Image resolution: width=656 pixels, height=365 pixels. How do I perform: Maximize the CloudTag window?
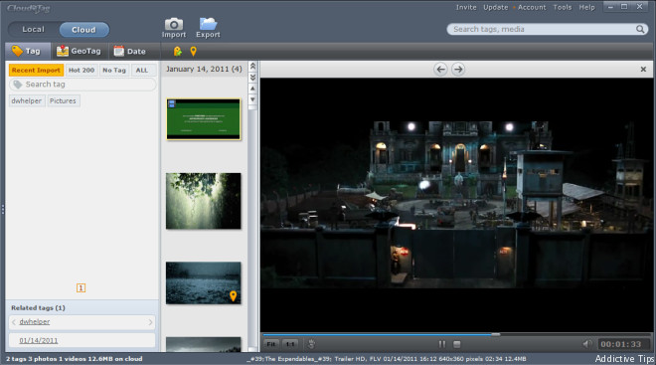pos(624,7)
